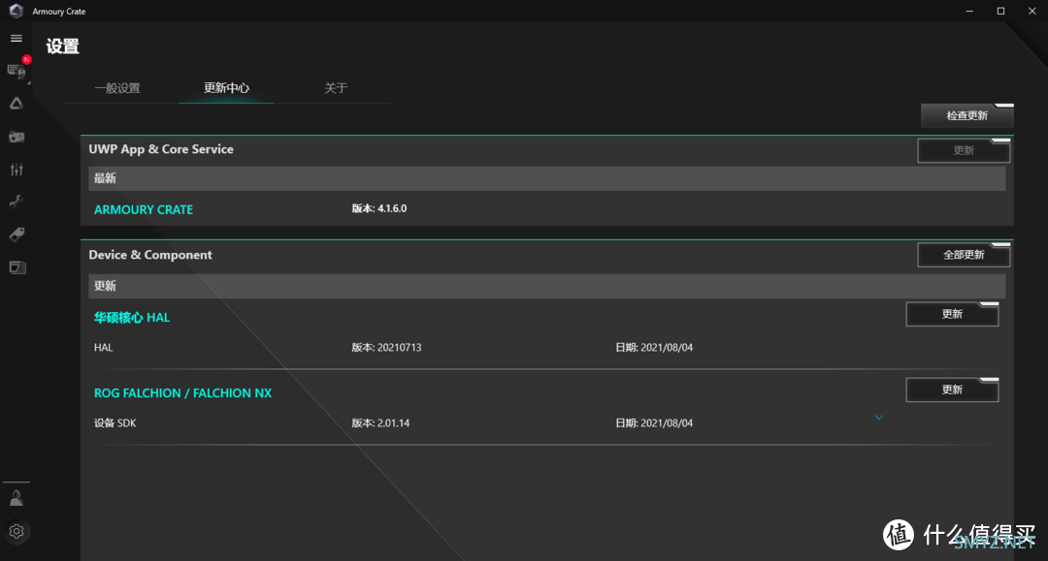Click the ARMOURY CRATE entry name
Screen dimensions: 1048x561
[143, 209]
